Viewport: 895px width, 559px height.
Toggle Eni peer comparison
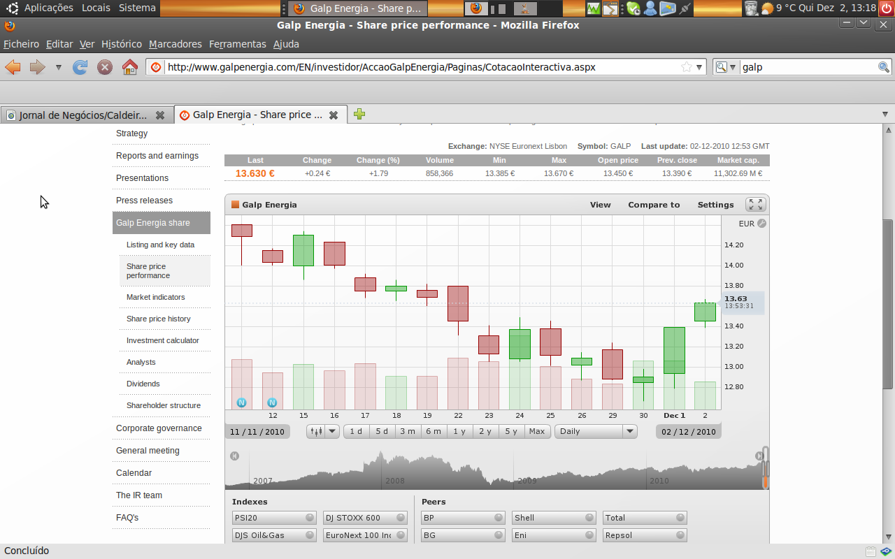554,535
